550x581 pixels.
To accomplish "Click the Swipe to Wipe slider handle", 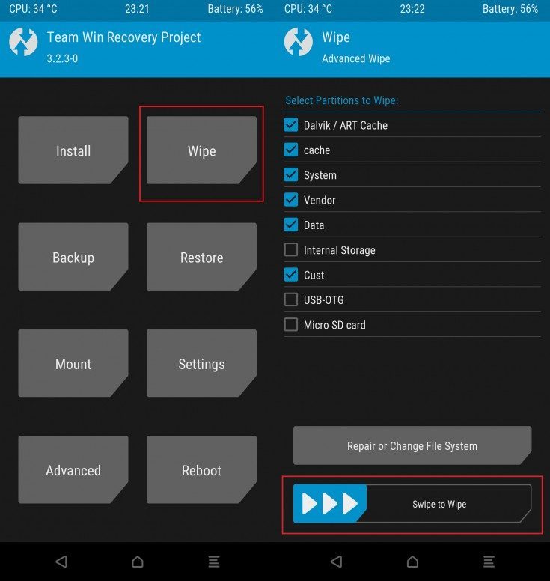I will point(329,504).
